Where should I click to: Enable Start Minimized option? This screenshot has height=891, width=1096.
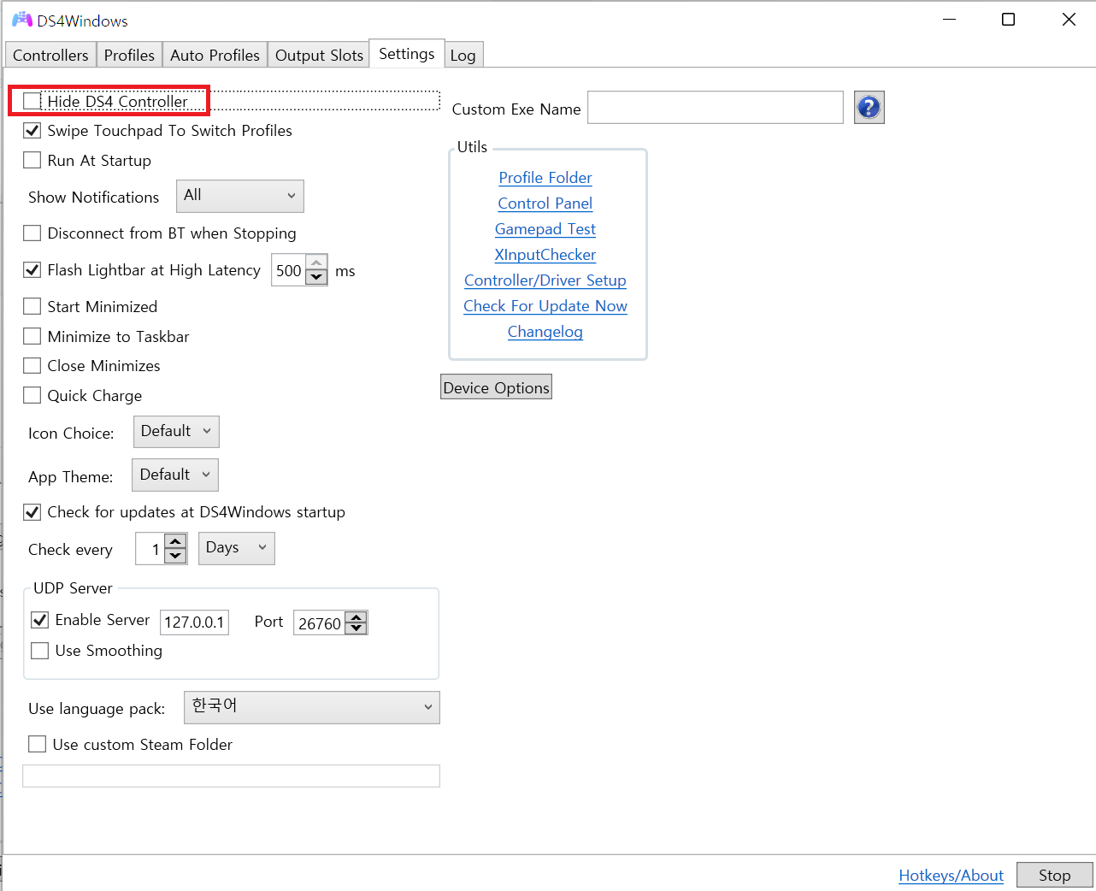pos(32,306)
